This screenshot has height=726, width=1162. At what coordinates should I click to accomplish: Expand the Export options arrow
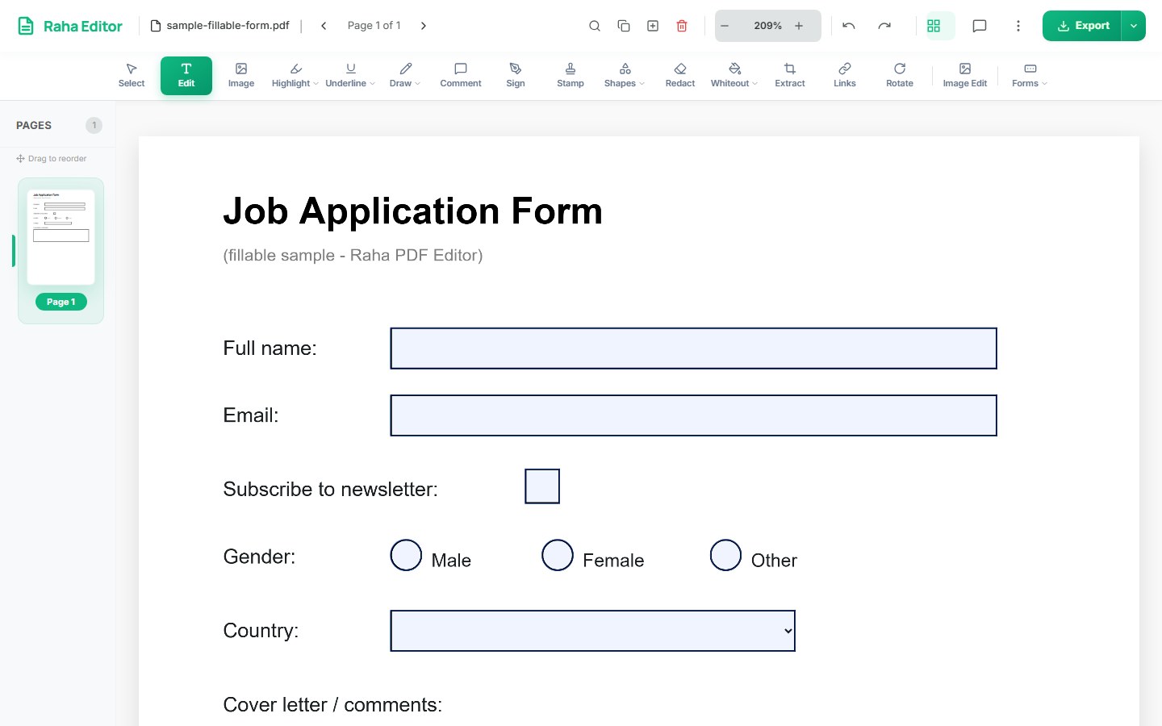[1134, 26]
